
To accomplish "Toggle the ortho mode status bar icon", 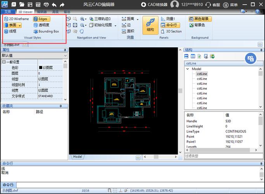I will [121, 191].
